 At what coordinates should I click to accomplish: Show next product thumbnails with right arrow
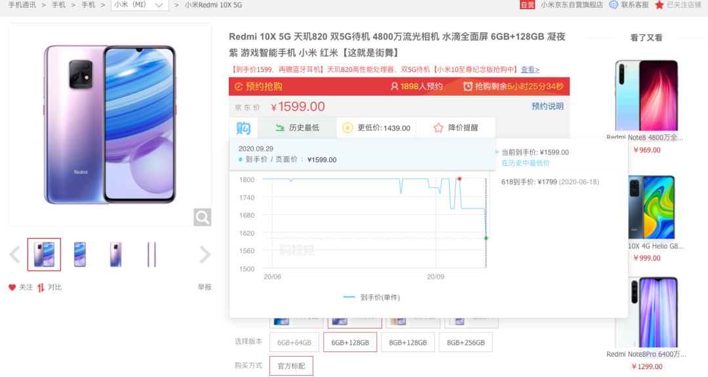click(205, 254)
